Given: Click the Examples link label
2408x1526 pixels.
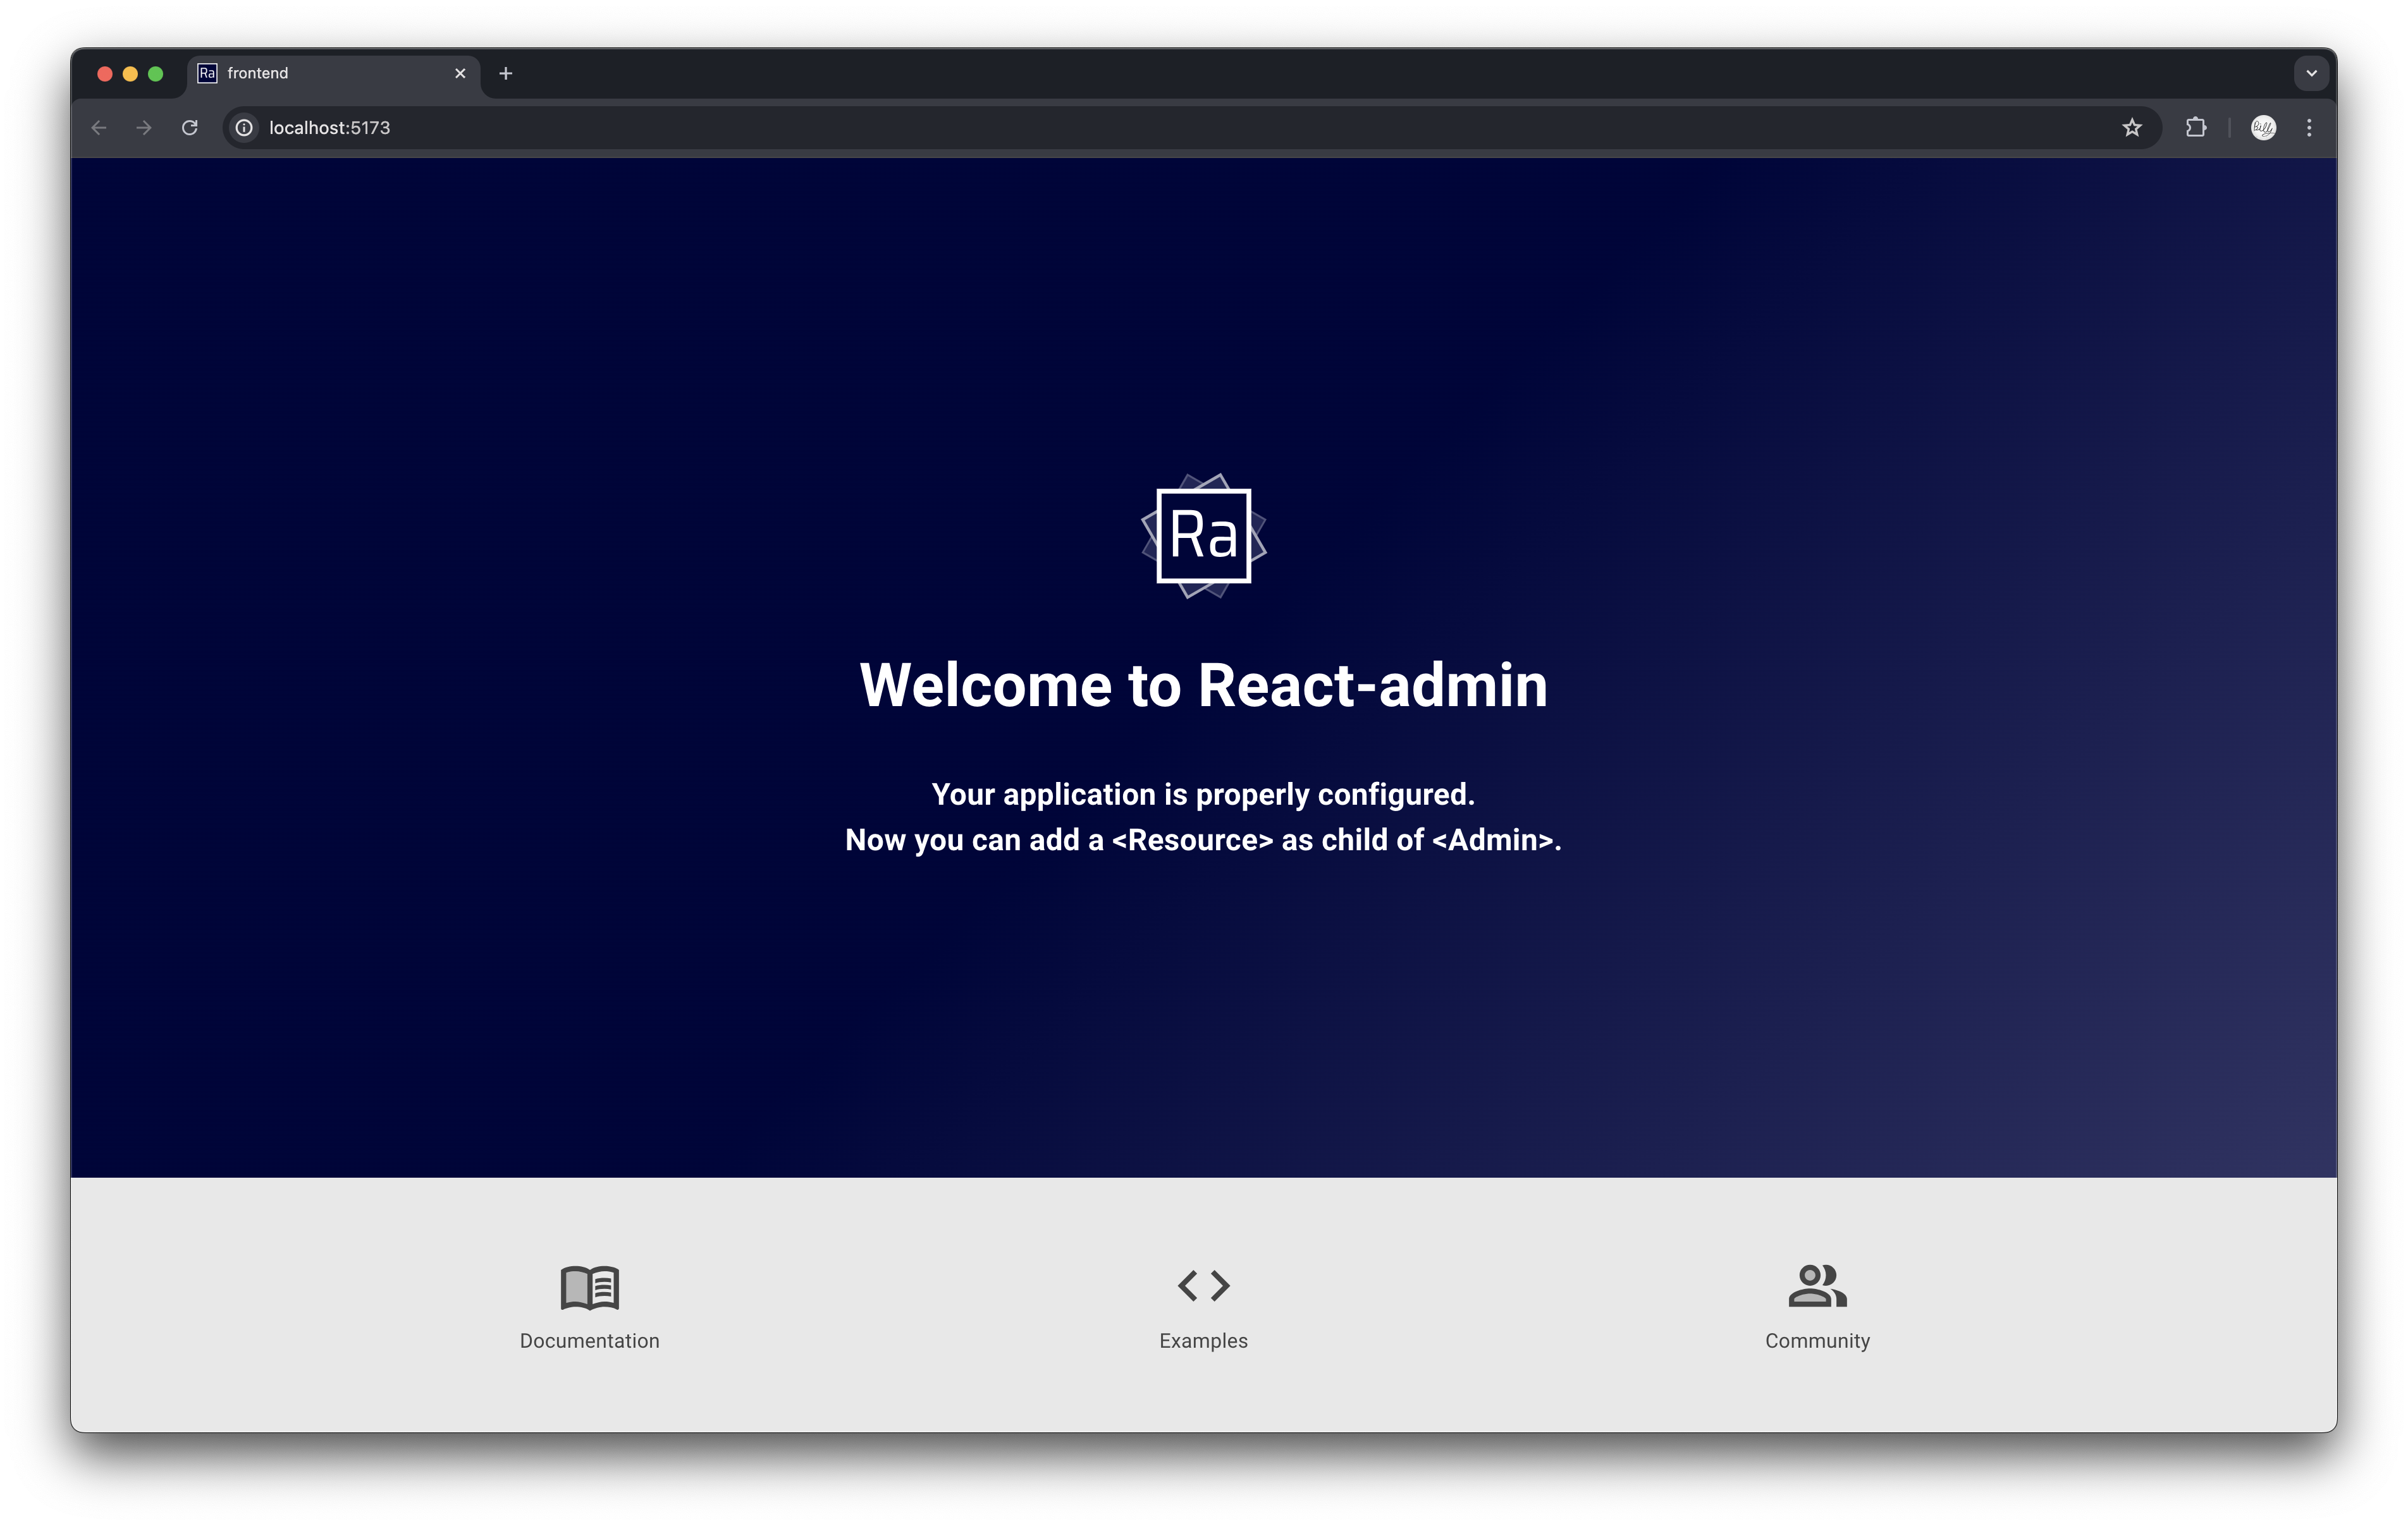Looking at the screenshot, I should [1203, 1341].
